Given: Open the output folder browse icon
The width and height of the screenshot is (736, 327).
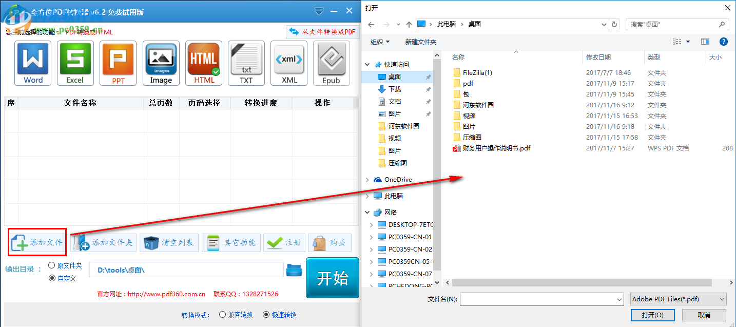Looking at the screenshot, I should coord(294,270).
